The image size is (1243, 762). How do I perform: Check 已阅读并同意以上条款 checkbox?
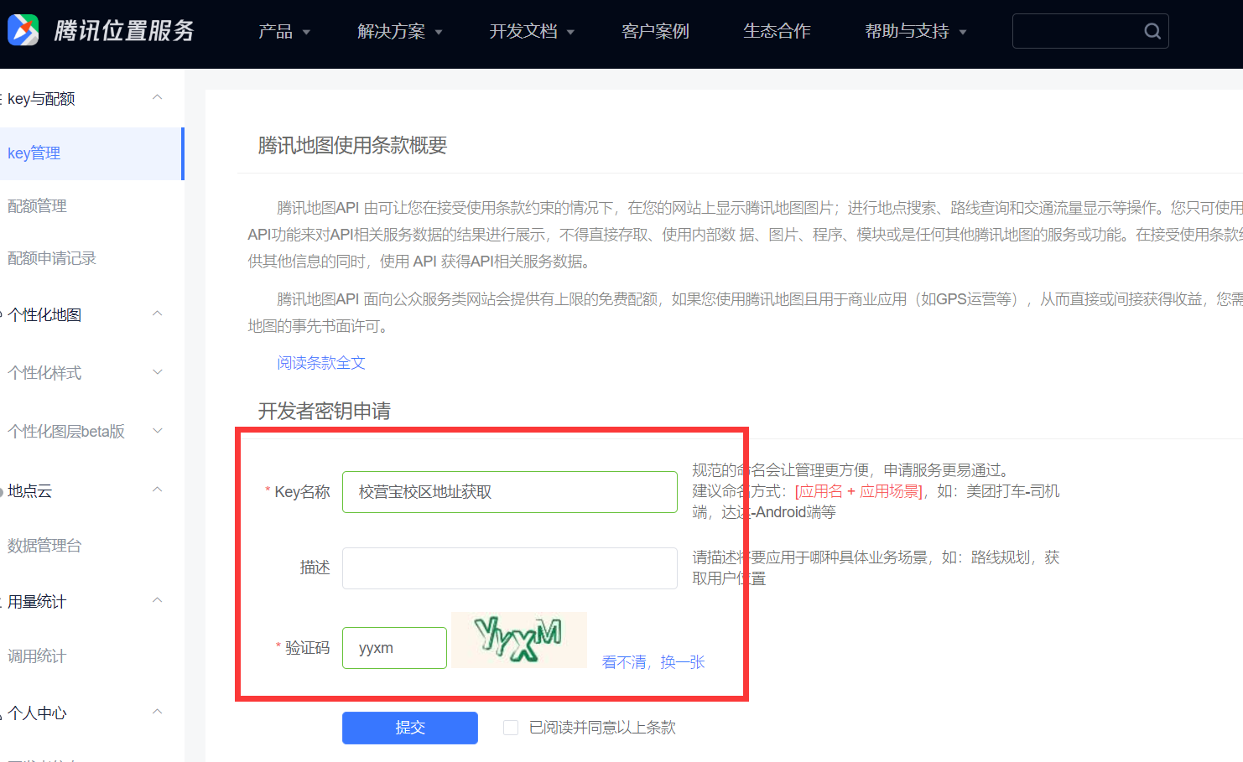[x=510, y=728]
